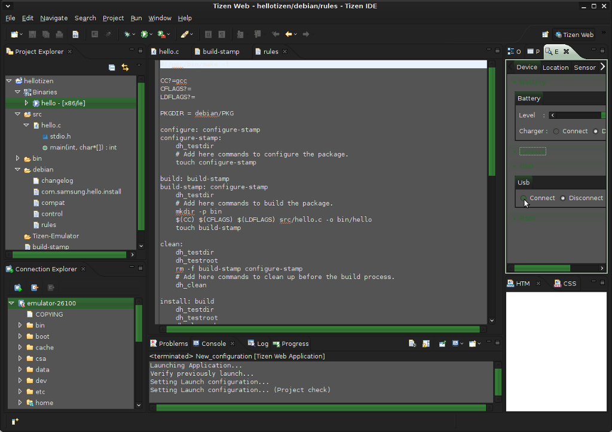Select the Usb Connect radio button
Viewport: 612px width, 432px height.
click(524, 198)
